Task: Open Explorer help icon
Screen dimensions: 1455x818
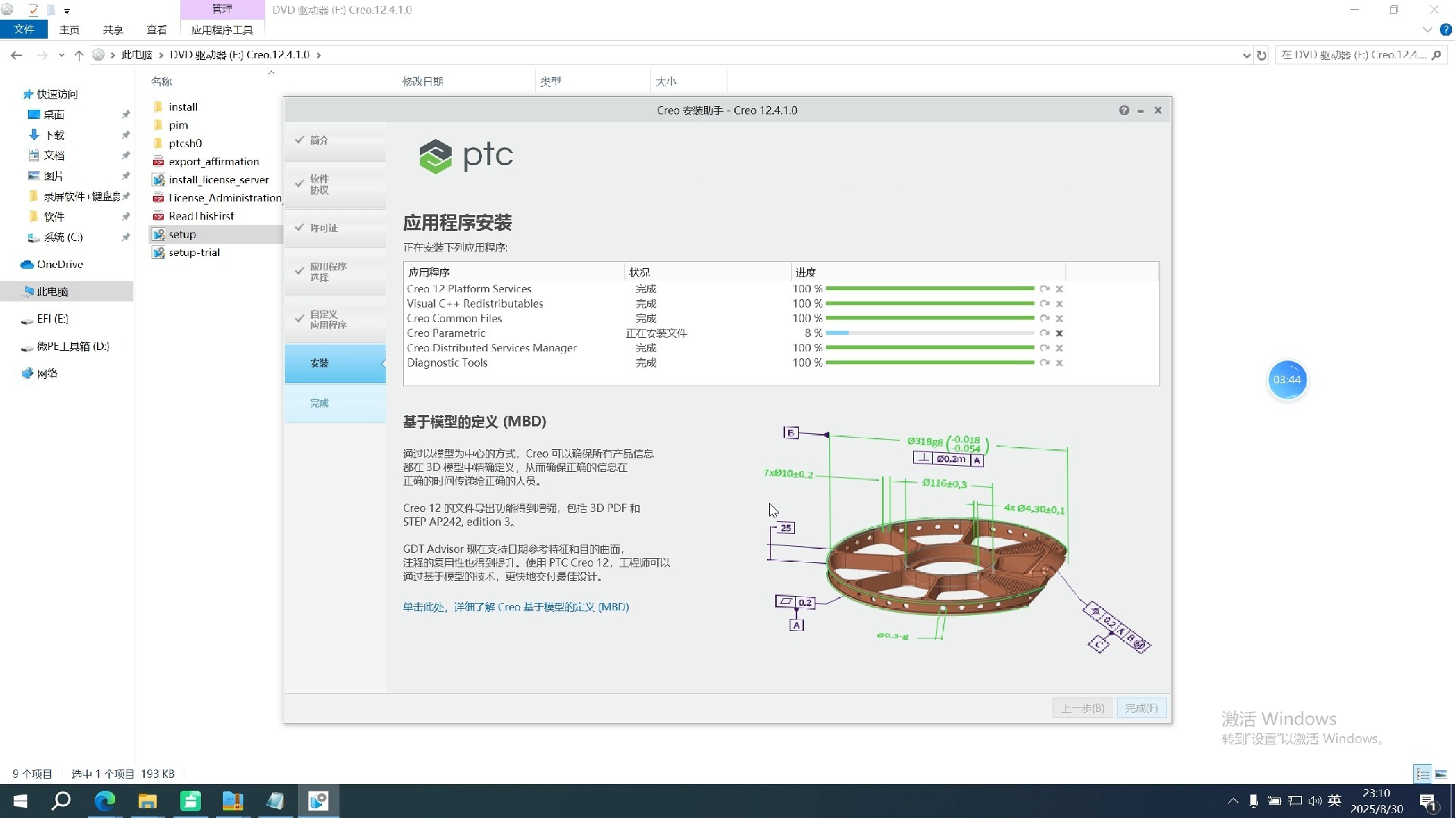Action: (x=1445, y=30)
